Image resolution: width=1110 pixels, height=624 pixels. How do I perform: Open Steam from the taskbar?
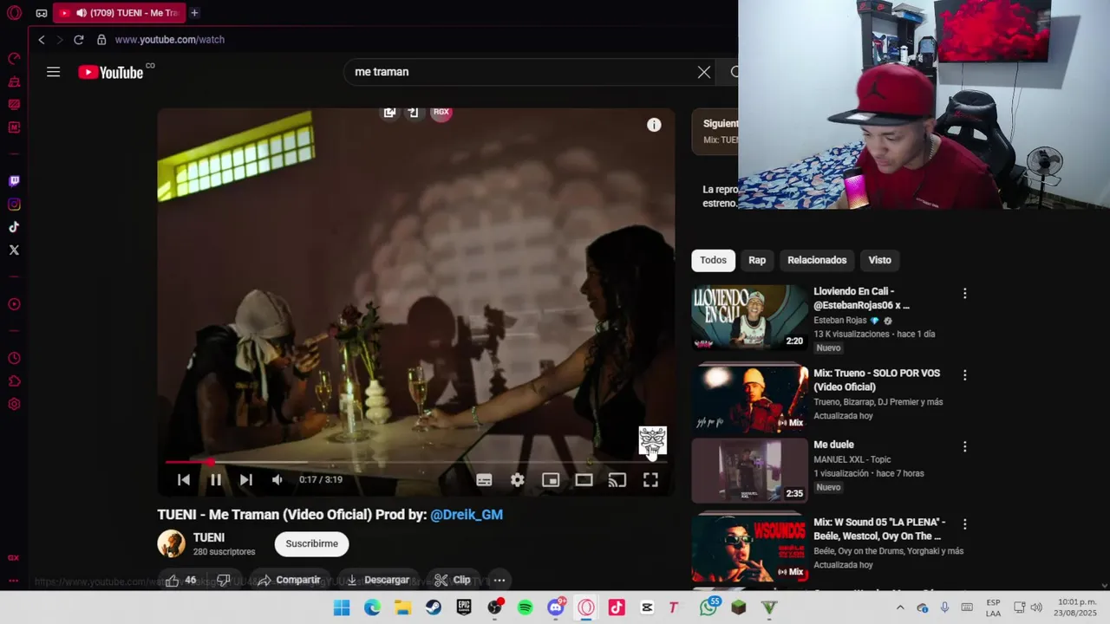pyautogui.click(x=434, y=608)
